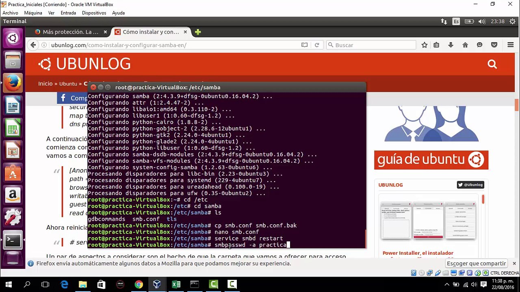Bookmark this page with the star
This screenshot has width=520, height=292.
pyautogui.click(x=424, y=45)
